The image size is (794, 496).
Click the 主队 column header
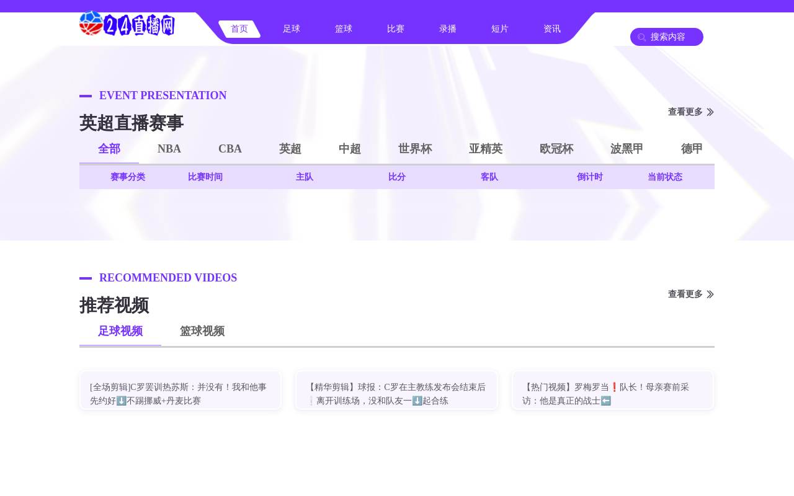point(305,177)
